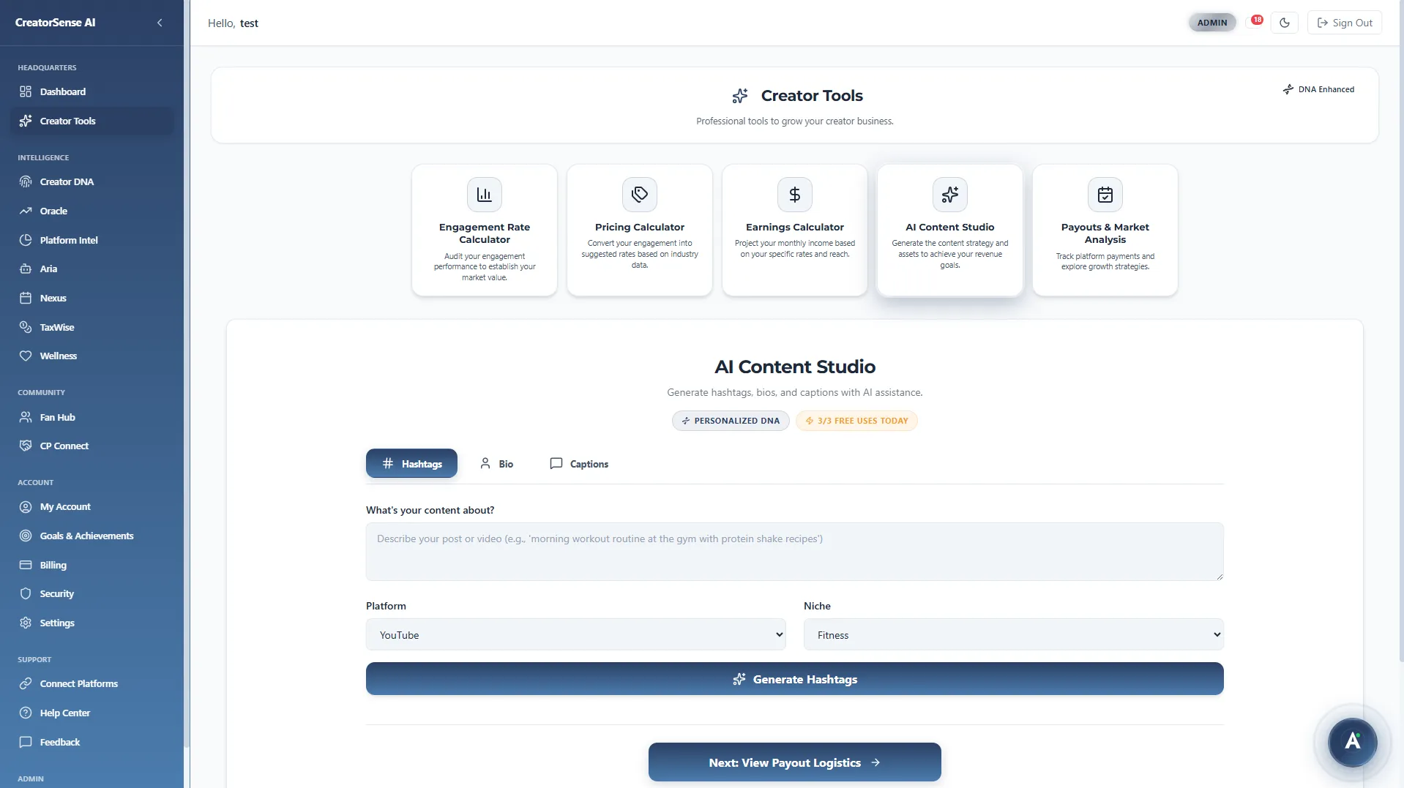Click the Generate Hashtags button
This screenshot has height=788, width=1404.
[x=794, y=678]
